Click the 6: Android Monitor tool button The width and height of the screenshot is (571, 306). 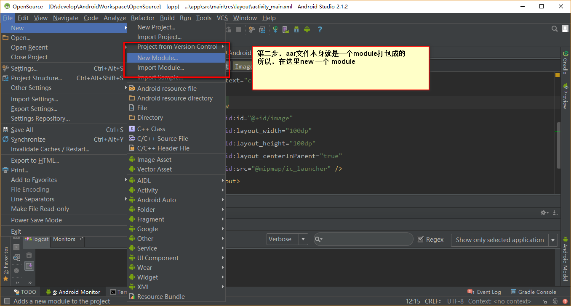point(73,292)
